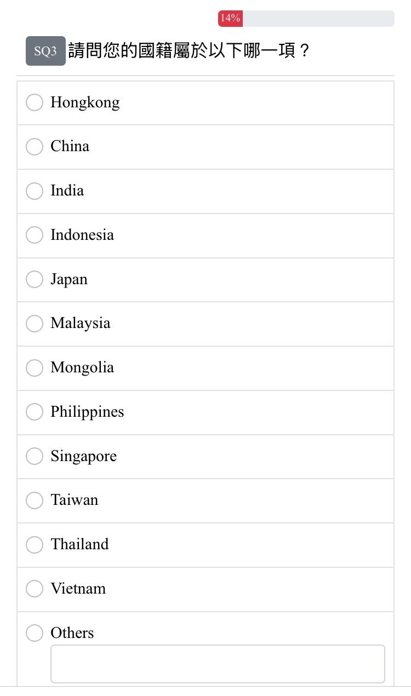The image size is (411, 696).
Task: Select the Others radio button
Action: (35, 633)
